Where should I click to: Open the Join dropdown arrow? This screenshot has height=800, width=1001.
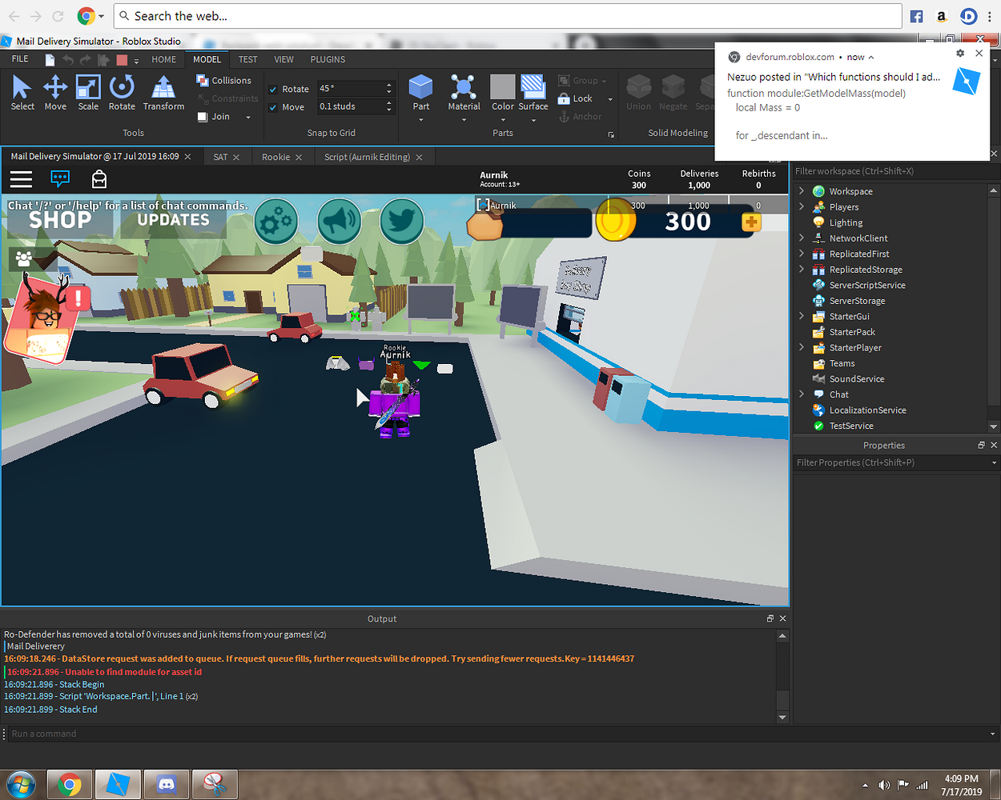pos(248,118)
